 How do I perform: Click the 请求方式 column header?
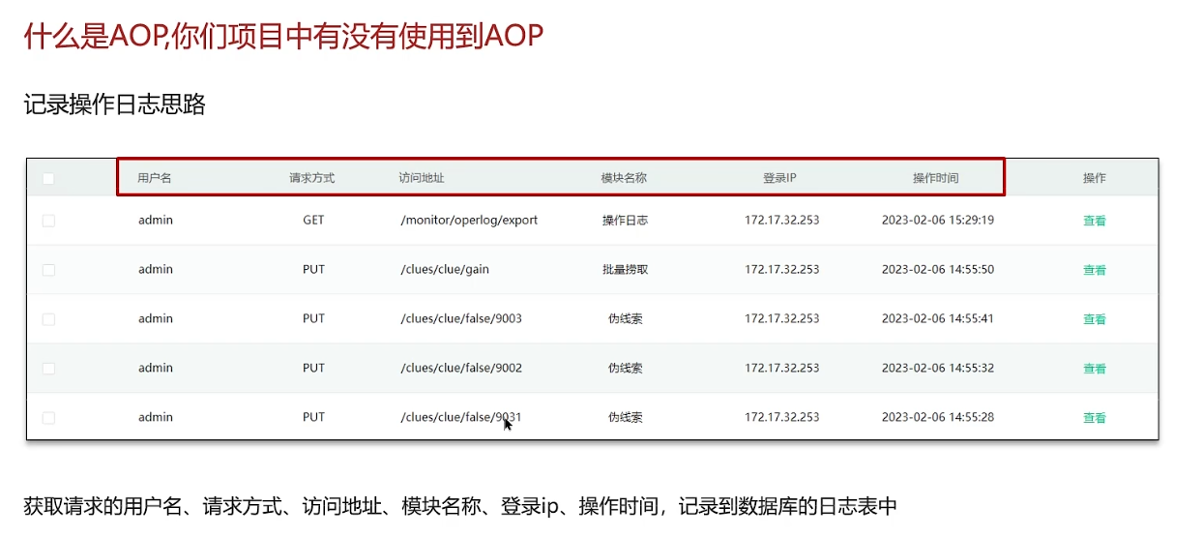coord(312,178)
